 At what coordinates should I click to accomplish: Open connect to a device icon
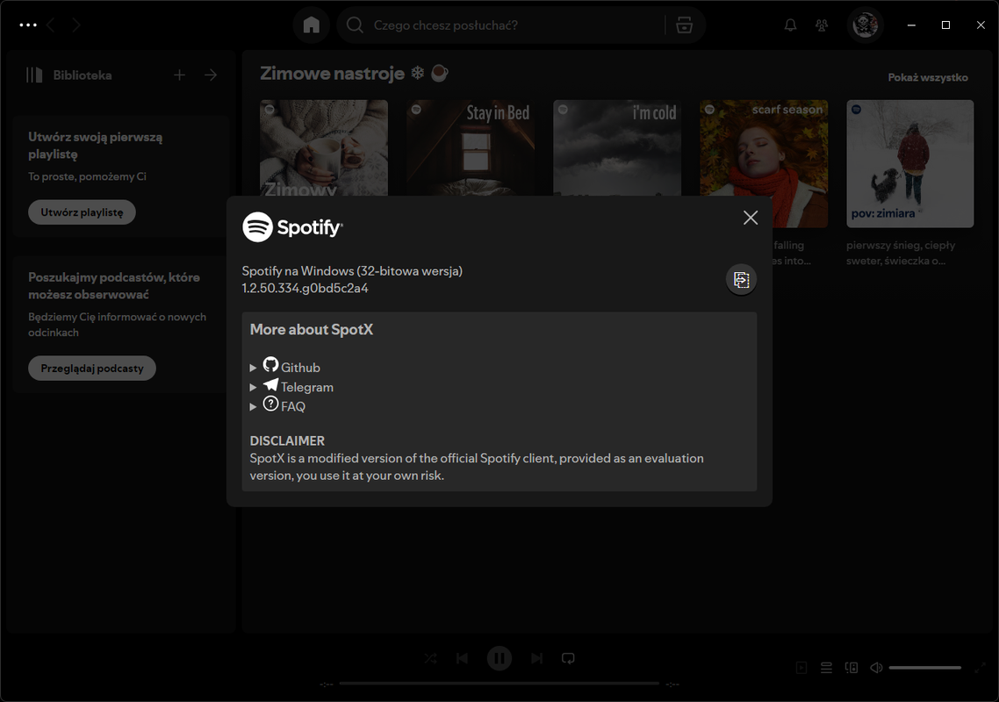pos(852,668)
